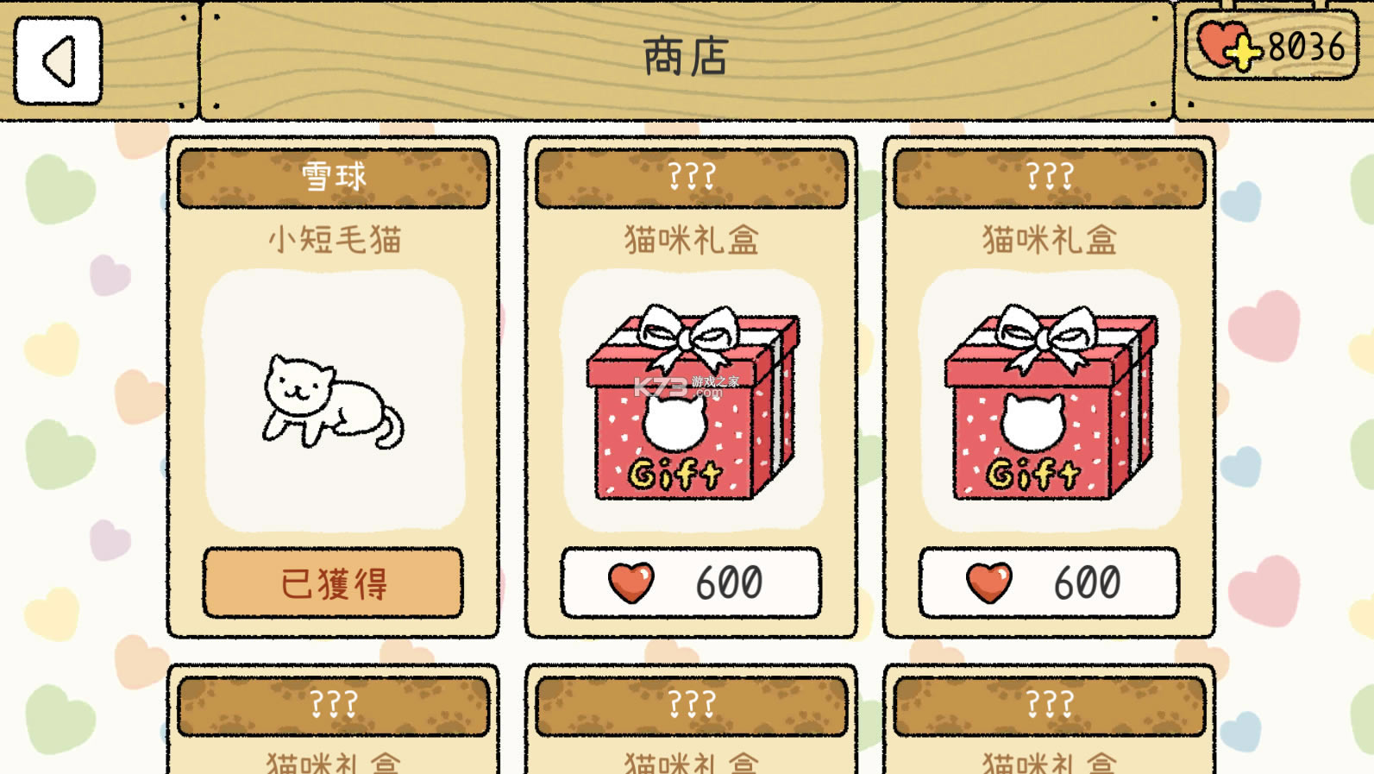
Task: Click the heart icon in right price button
Action: [x=989, y=582]
